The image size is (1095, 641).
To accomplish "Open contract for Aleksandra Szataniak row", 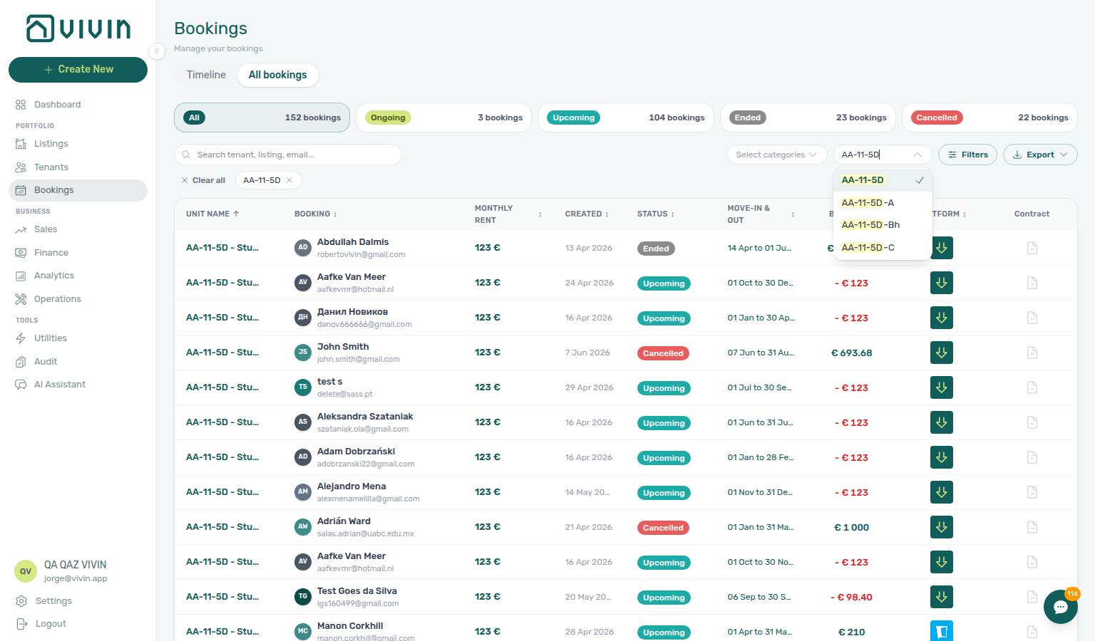I will [x=1032, y=422].
